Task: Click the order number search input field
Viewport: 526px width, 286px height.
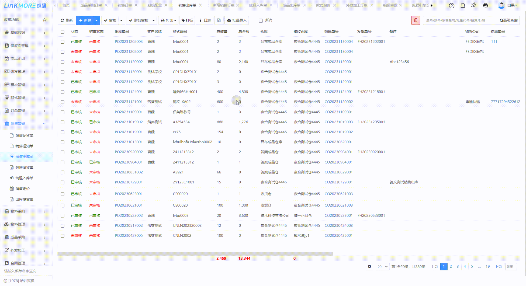Action: [x=460, y=20]
